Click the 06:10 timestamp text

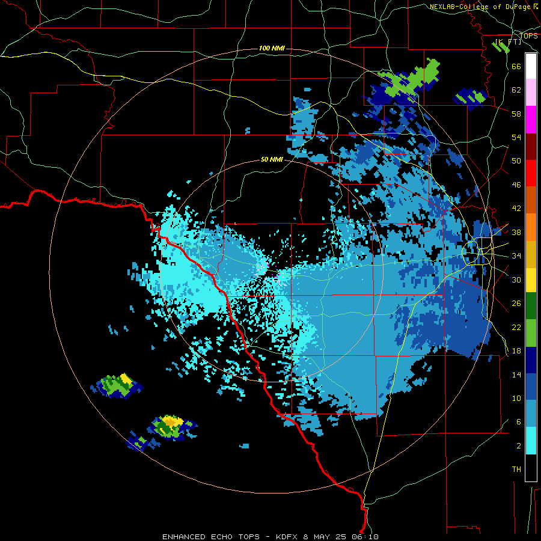[x=365, y=537]
